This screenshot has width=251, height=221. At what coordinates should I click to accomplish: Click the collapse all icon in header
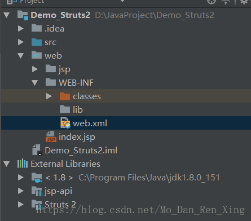pyautogui.click(x=226, y=2)
